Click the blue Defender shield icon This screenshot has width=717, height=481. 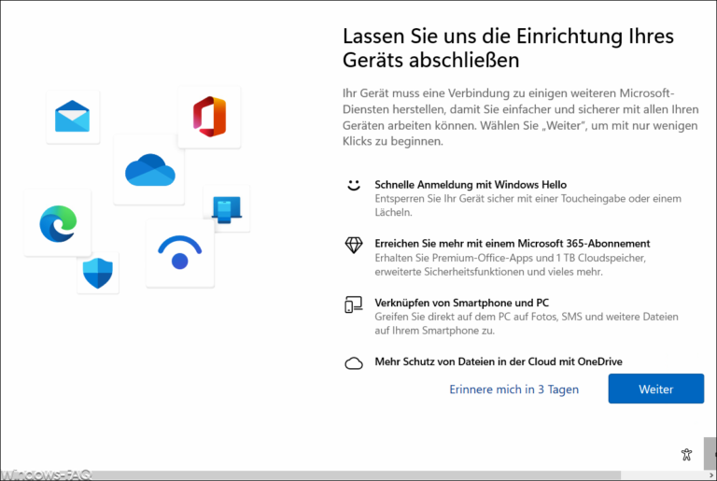(98, 273)
